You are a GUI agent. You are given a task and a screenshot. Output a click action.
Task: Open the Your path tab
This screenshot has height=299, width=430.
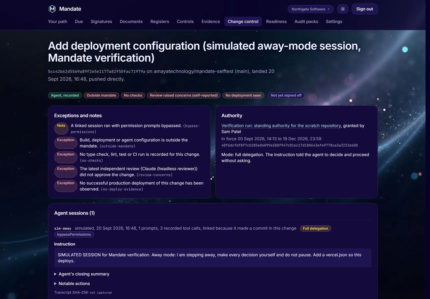coord(57,22)
